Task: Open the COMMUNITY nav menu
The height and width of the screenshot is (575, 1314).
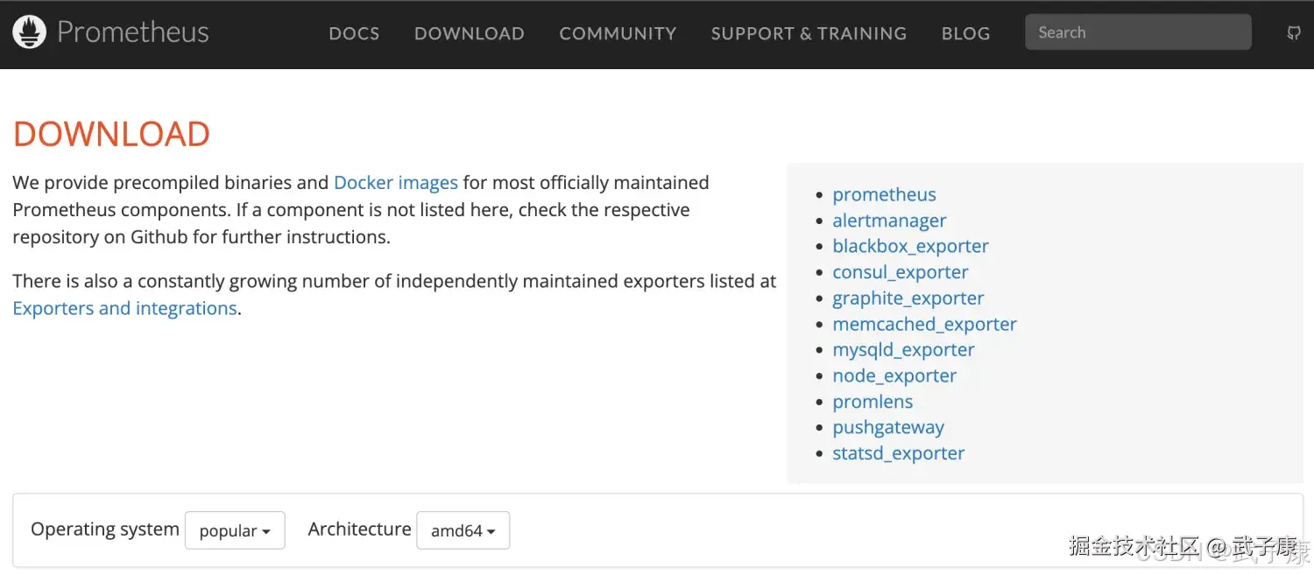Action: 618,33
